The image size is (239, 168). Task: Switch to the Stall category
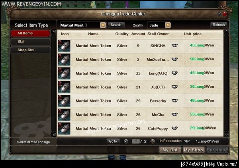[x=30, y=42]
